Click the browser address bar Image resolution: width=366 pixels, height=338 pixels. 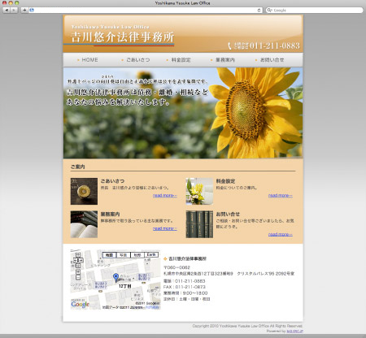[146, 10]
